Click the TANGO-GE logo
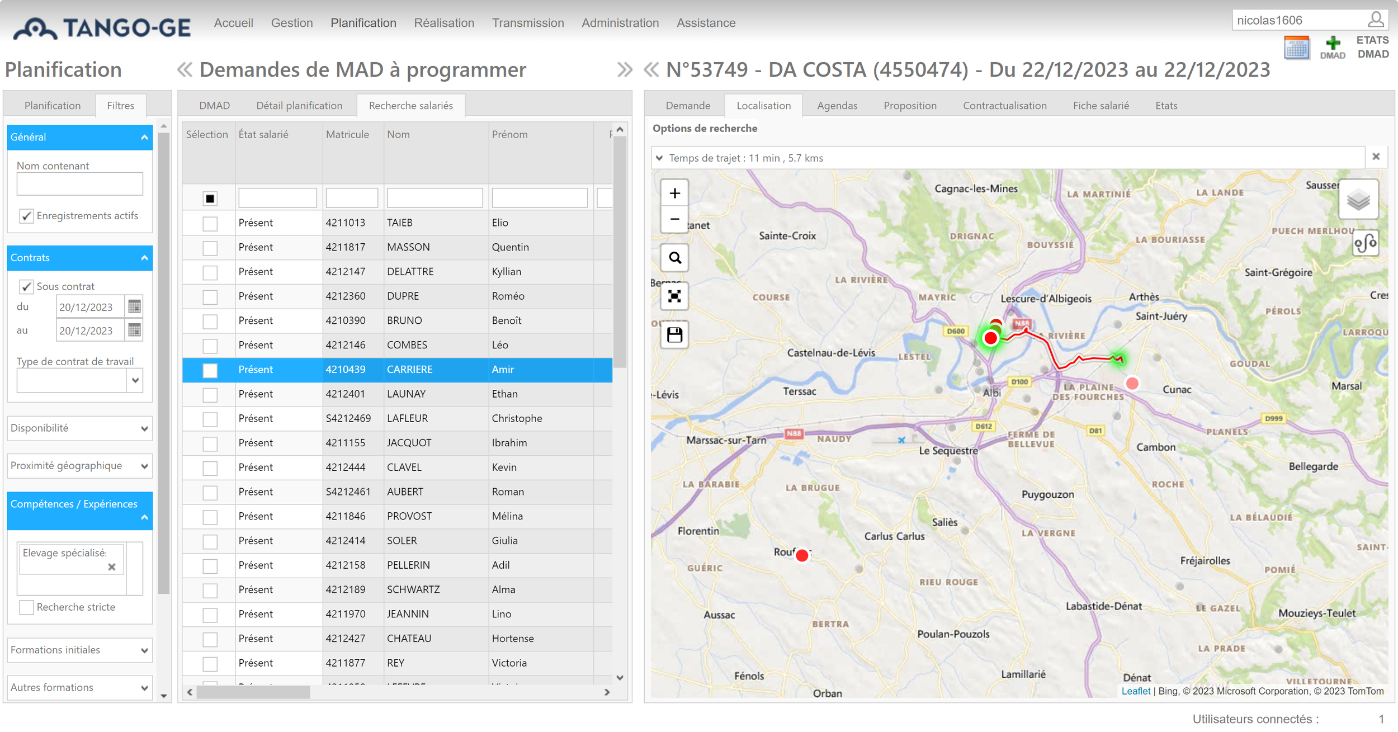 tap(102, 28)
